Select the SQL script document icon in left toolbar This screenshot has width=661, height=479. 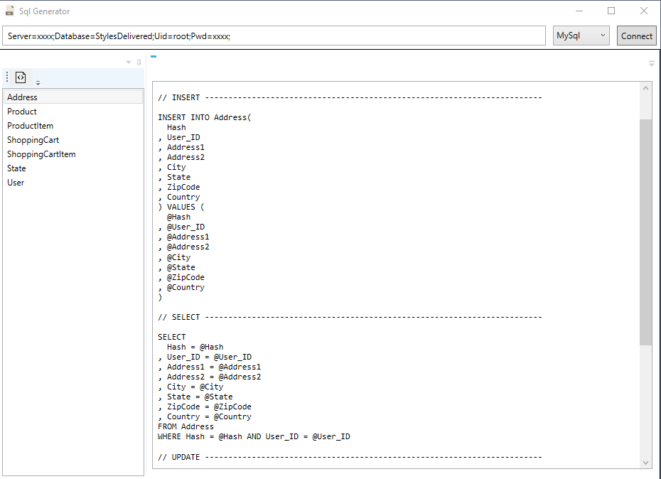tap(21, 77)
